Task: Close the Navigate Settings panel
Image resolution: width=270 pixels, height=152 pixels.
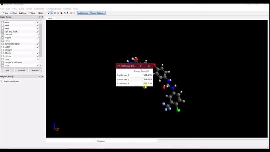Action: (x=42, y=76)
